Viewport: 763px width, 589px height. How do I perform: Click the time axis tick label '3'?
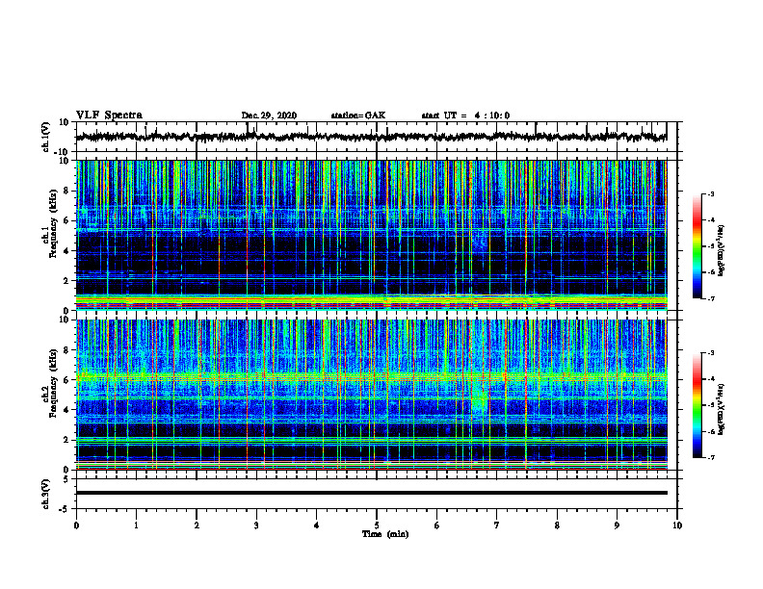tap(256, 525)
